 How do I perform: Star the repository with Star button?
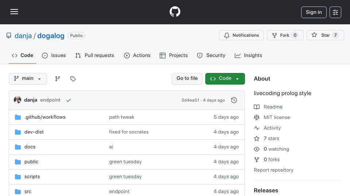pyautogui.click(x=325, y=35)
